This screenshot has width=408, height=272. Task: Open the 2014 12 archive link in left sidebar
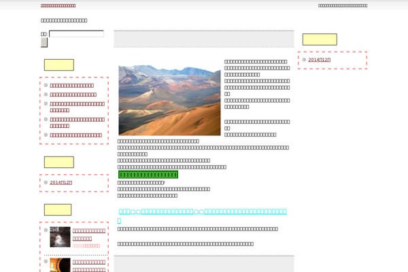pyautogui.click(x=61, y=182)
